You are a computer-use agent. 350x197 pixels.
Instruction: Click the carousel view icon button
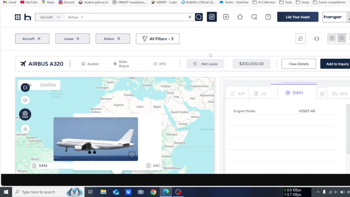pyautogui.click(x=316, y=38)
